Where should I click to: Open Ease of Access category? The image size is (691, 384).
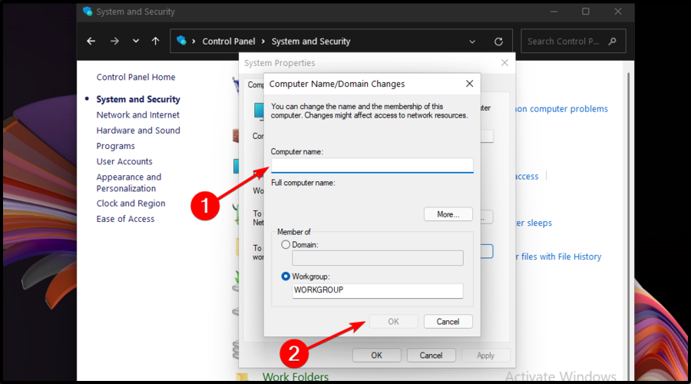tap(125, 219)
